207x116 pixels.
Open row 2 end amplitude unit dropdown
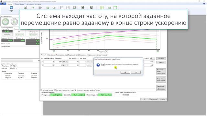point(89,65)
